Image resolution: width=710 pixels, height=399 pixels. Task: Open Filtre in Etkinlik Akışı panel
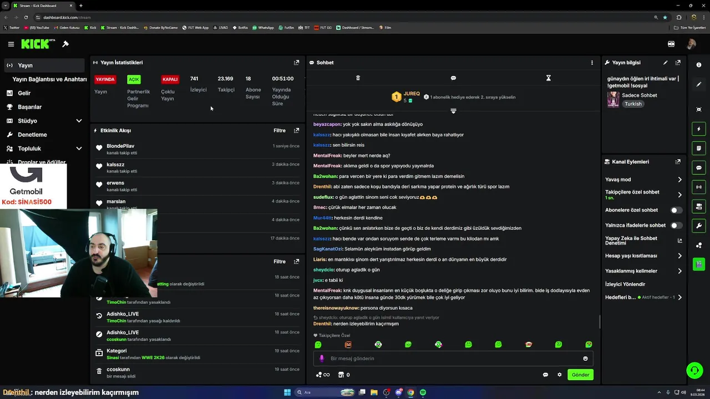pos(280,131)
